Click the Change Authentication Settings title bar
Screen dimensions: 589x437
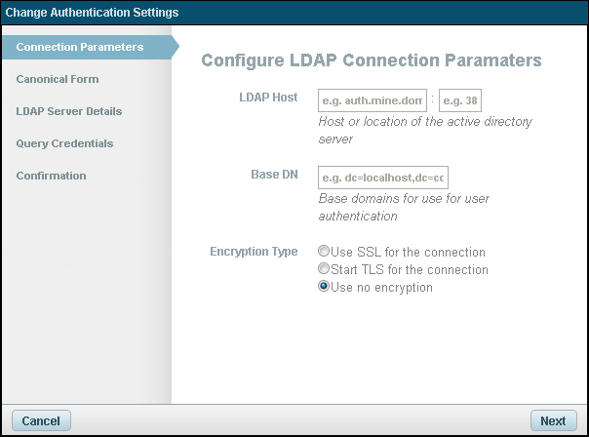(93, 13)
